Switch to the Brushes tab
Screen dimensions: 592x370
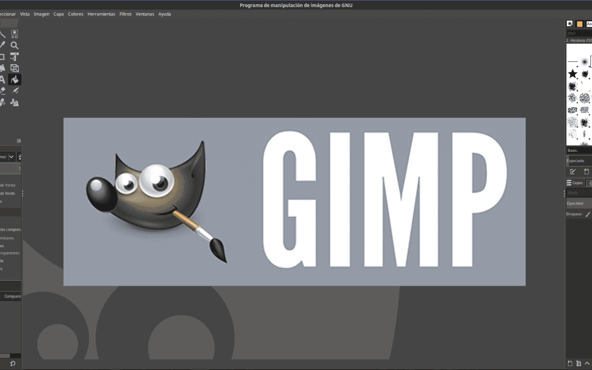point(570,24)
